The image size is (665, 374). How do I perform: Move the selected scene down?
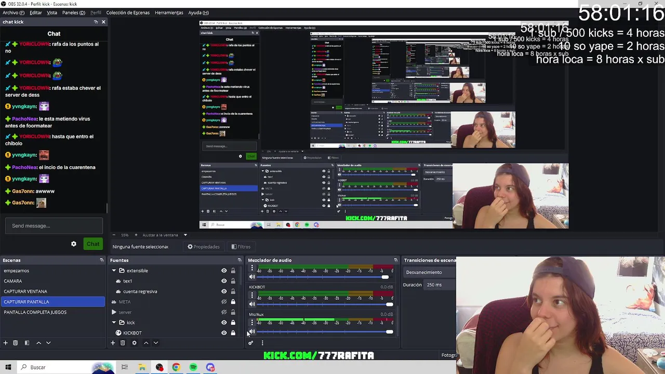tap(48, 343)
